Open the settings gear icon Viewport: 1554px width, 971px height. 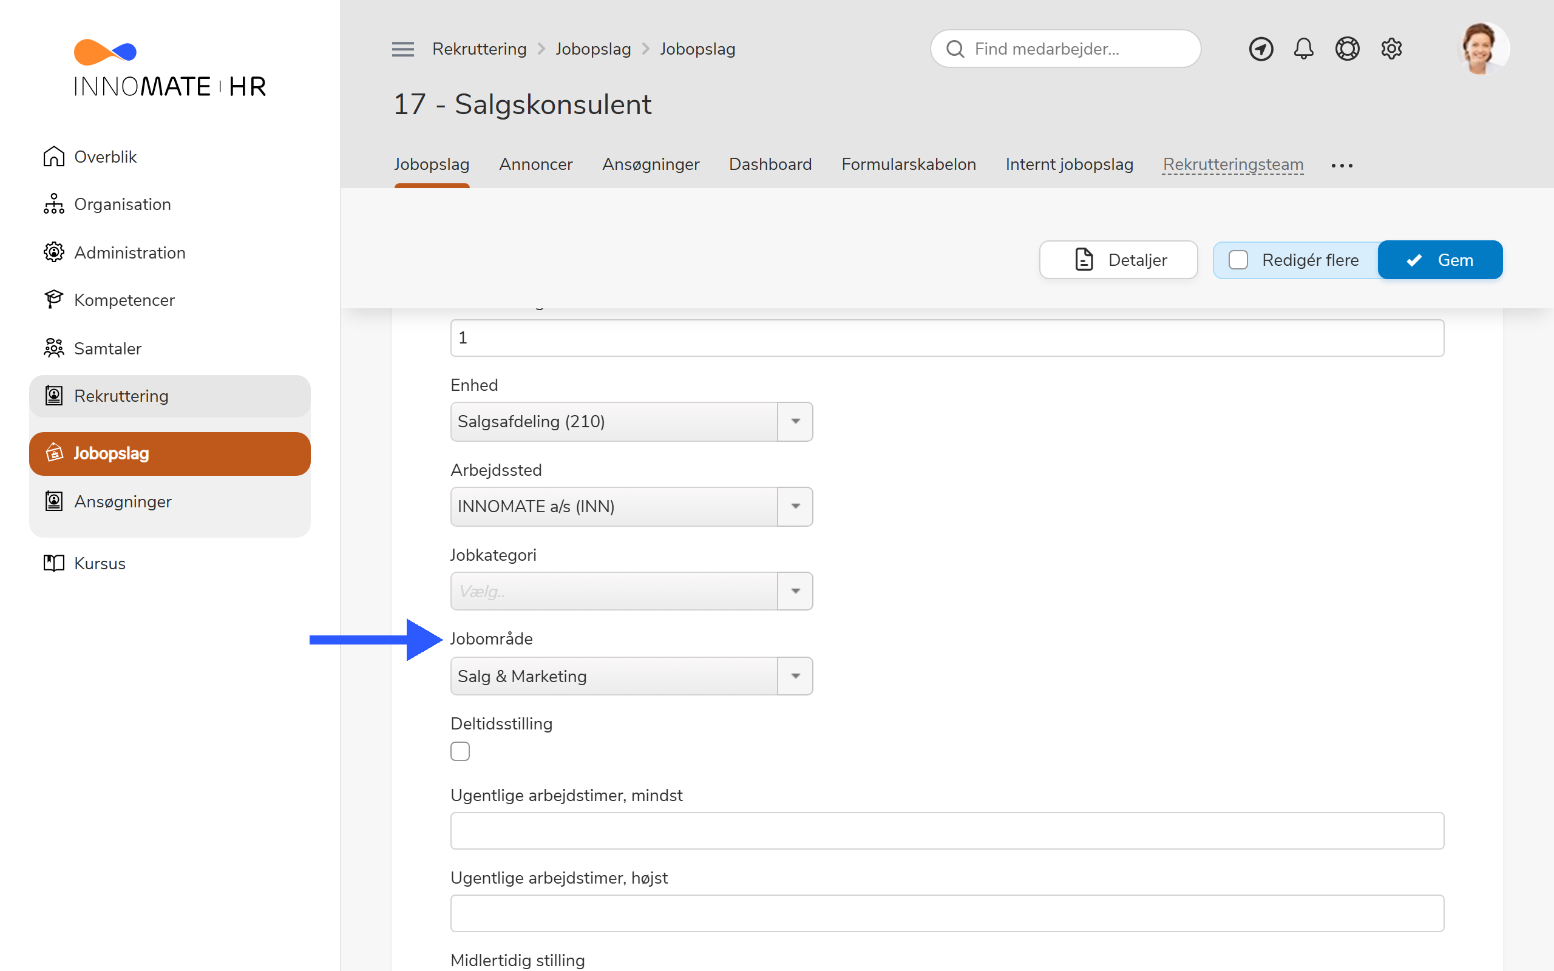[x=1391, y=49]
